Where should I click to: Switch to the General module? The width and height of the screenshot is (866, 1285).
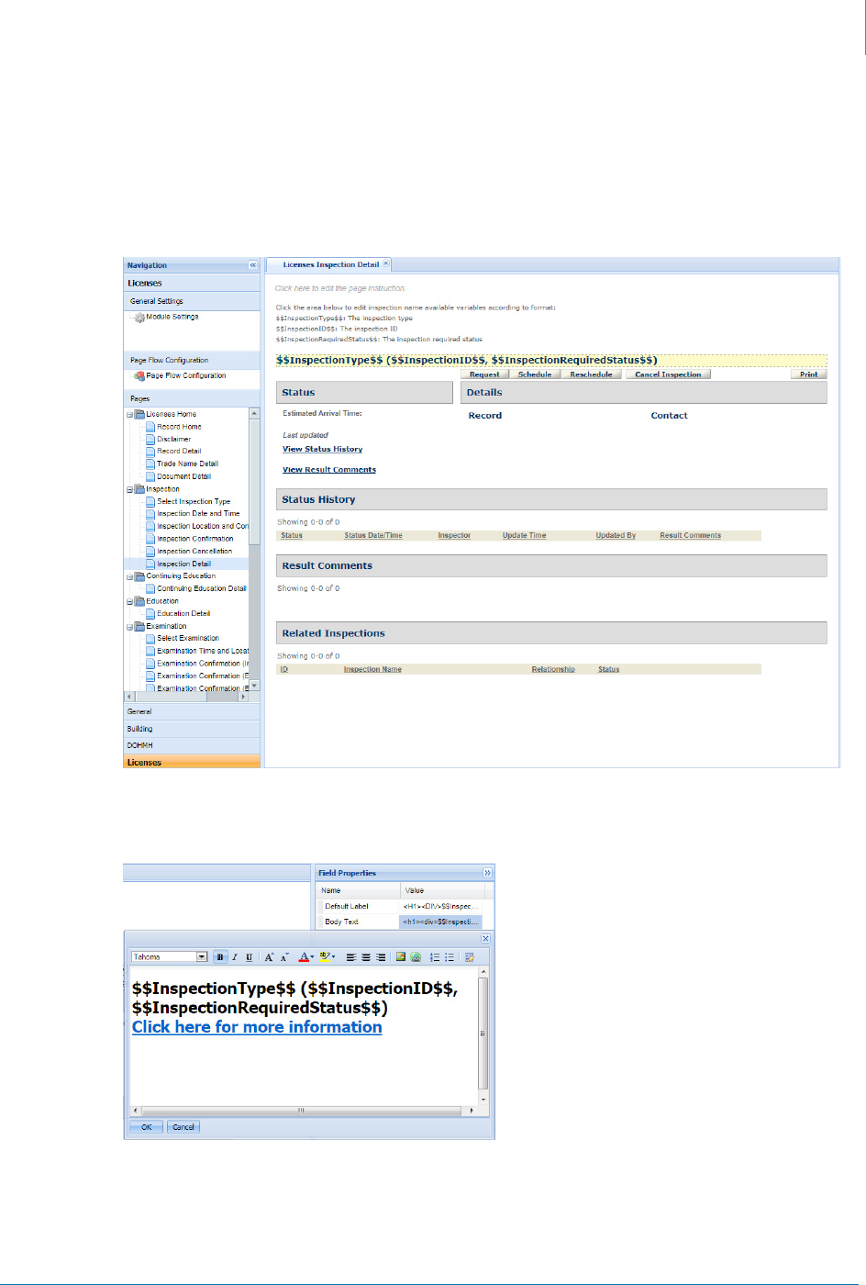[x=192, y=711]
